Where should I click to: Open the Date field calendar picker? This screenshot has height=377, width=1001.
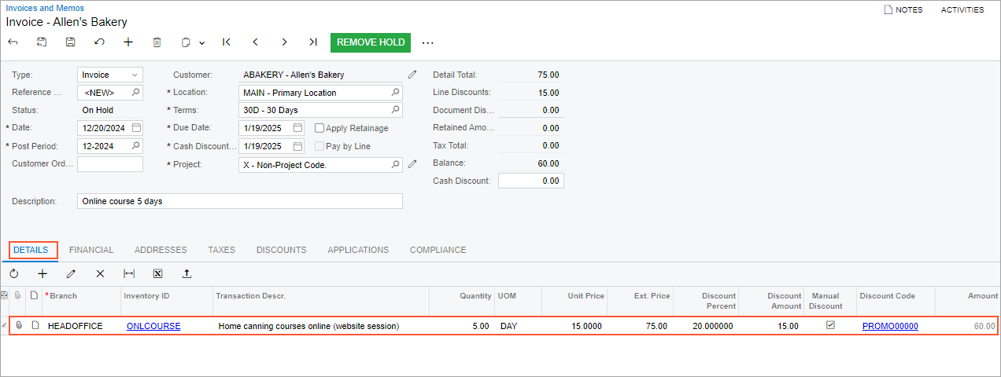(x=136, y=128)
